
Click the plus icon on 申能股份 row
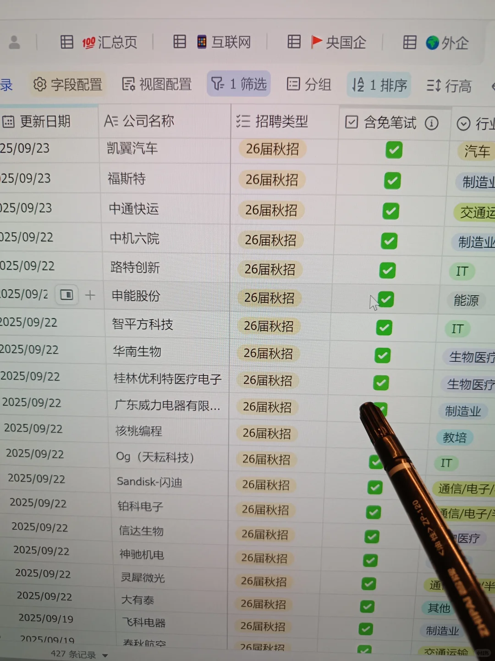(x=90, y=295)
